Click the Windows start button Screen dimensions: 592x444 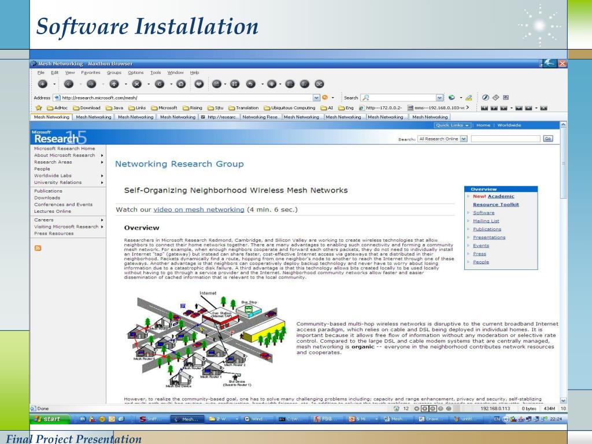(x=50, y=419)
